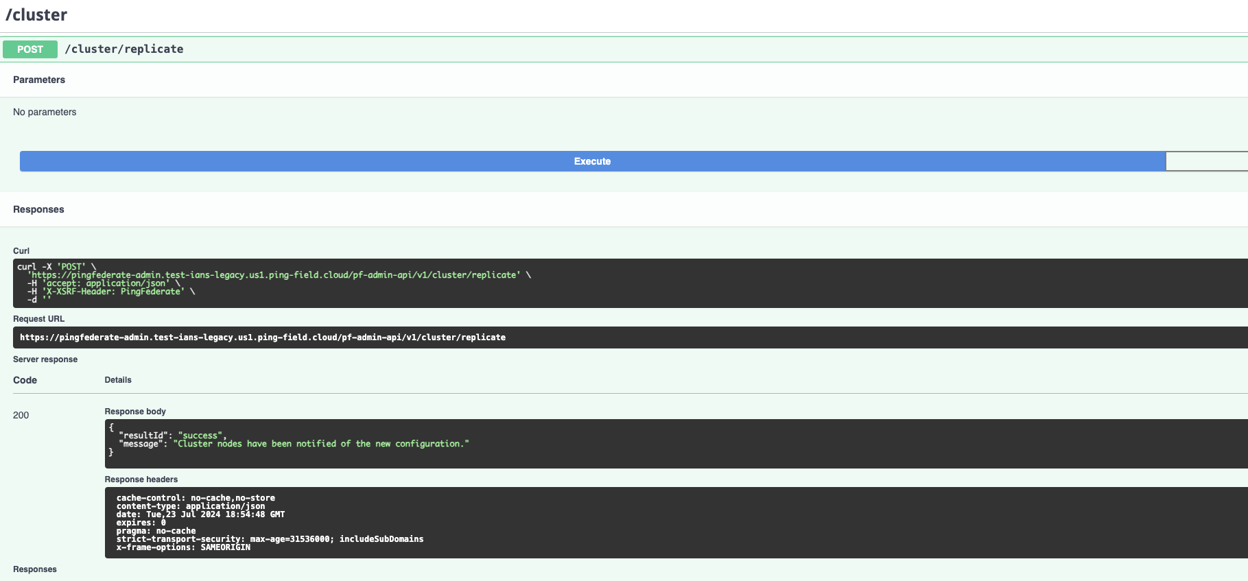Click the Server response label

pyautogui.click(x=45, y=359)
